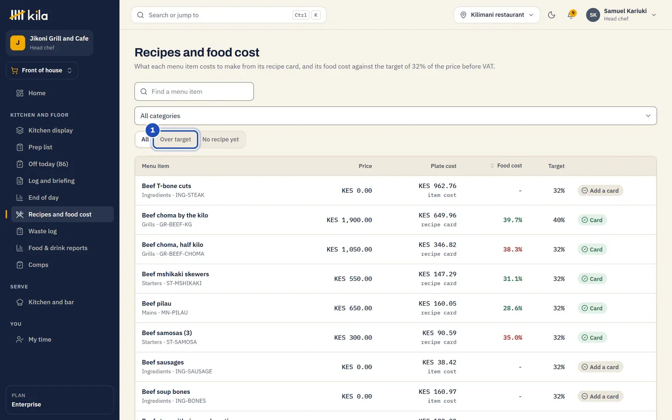Click 38.3% food cost value
Screen dimensions: 672x420
pos(512,249)
